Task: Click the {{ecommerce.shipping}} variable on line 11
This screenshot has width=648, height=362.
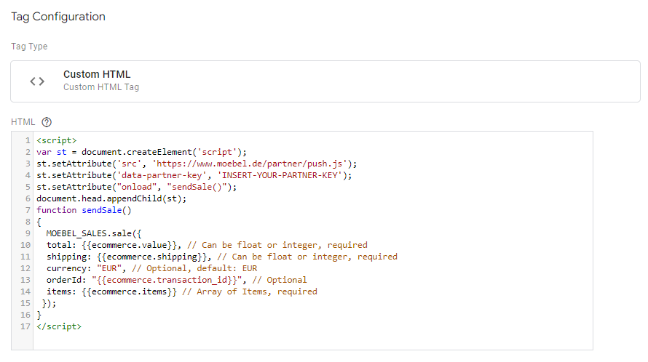Action: pyautogui.click(x=152, y=257)
